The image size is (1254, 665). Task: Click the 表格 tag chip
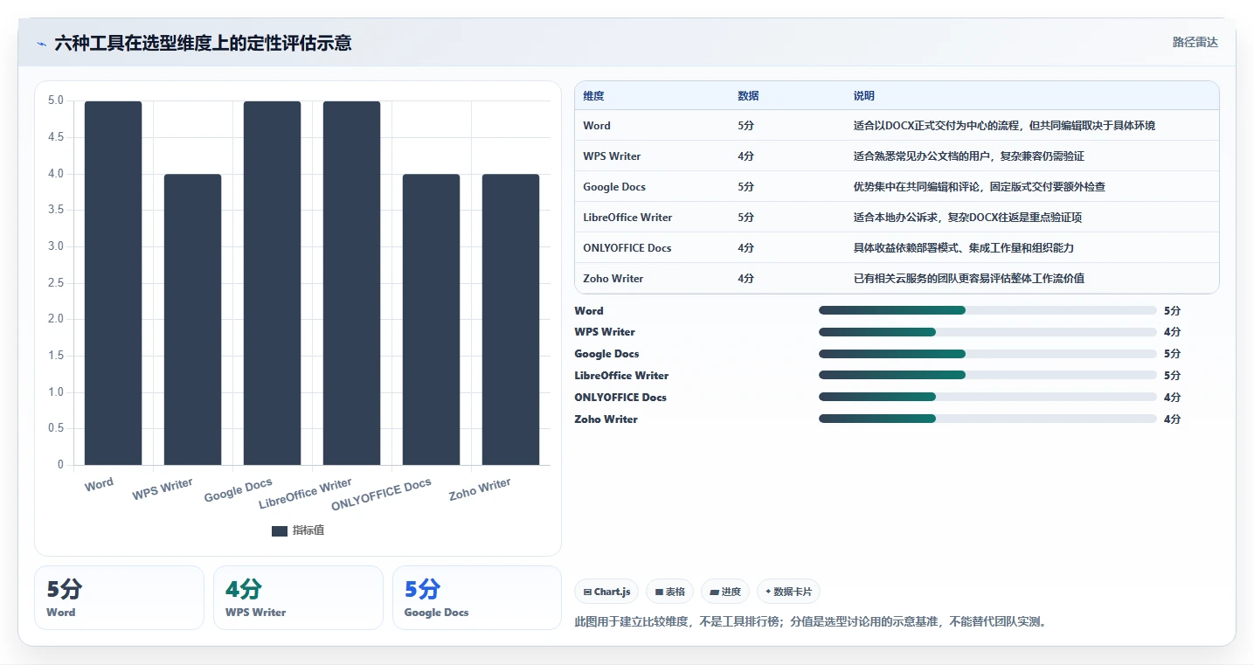pyautogui.click(x=669, y=592)
